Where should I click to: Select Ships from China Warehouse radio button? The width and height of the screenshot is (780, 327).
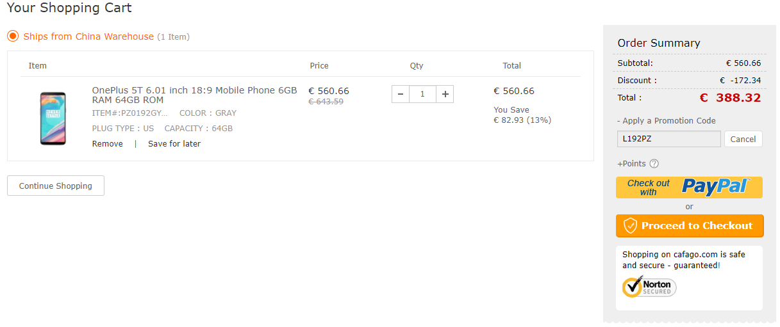point(13,36)
